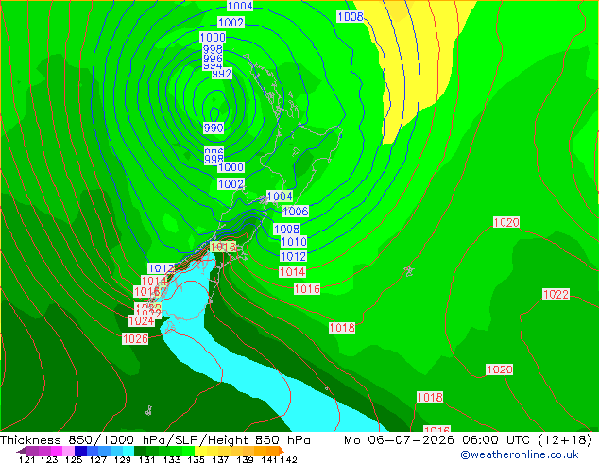Select the blue 1006 isobar label

coord(296,212)
